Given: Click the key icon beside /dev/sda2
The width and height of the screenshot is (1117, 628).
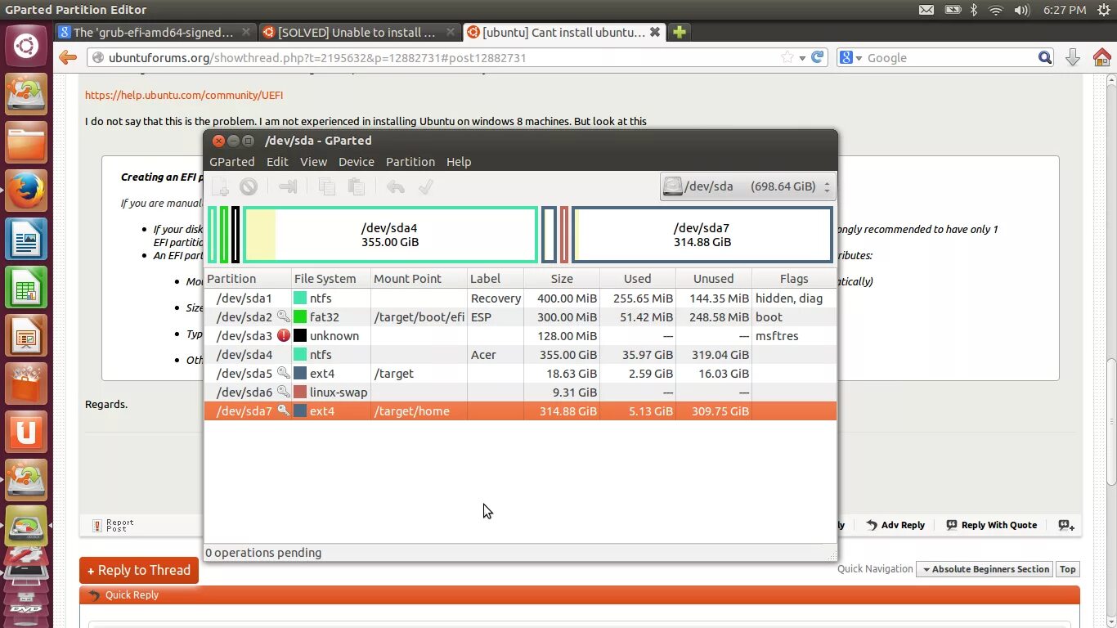Looking at the screenshot, I should (x=284, y=316).
